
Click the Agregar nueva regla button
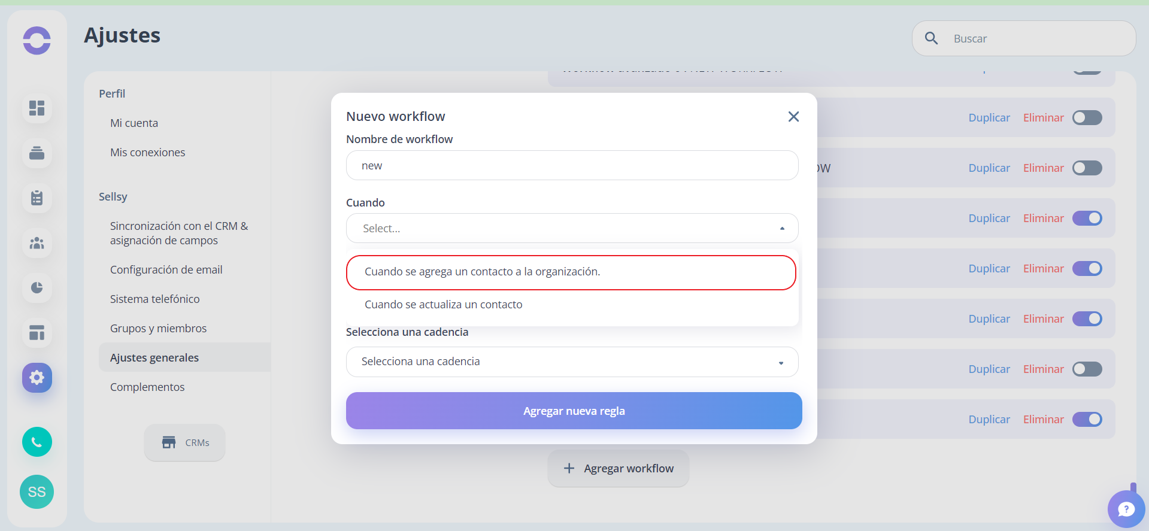(574, 411)
